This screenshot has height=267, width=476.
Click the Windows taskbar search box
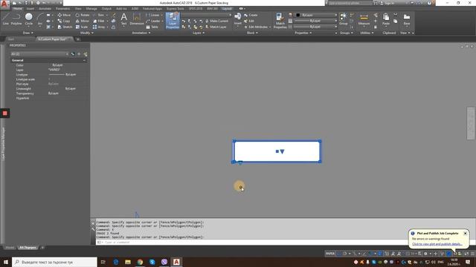tap(54, 262)
